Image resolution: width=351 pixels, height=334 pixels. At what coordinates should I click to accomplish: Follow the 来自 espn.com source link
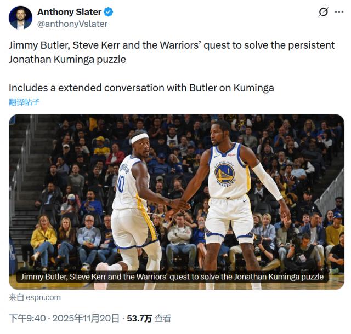click(x=35, y=297)
